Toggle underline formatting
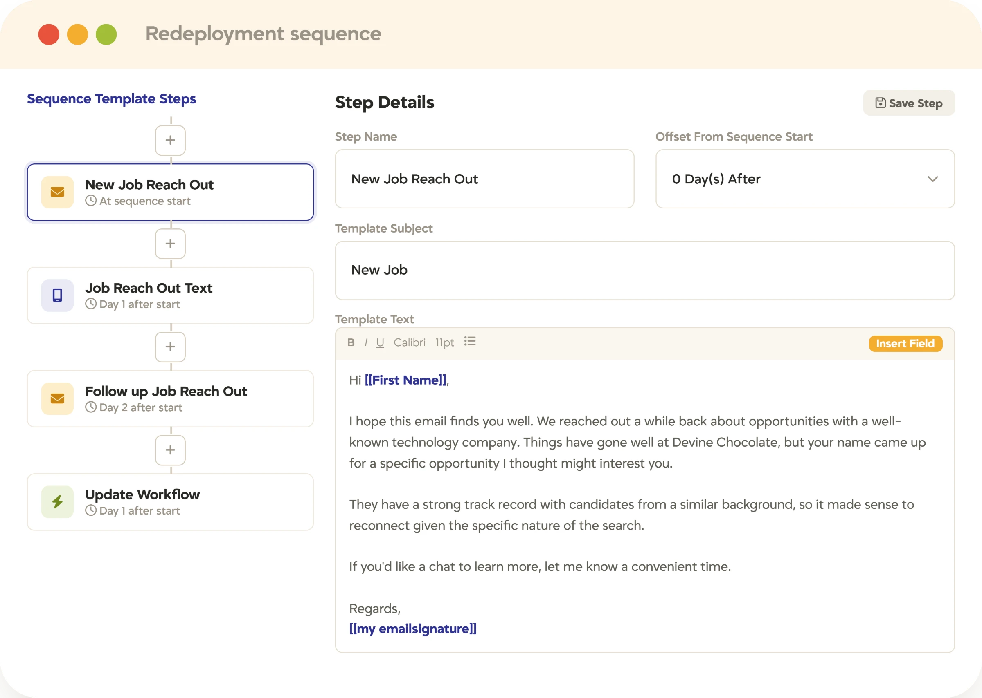982x698 pixels. point(380,342)
